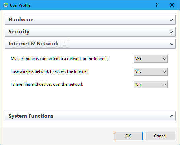Image resolution: width=180 pixels, height=145 pixels.
Task: Open help via the question mark icon
Action: coord(157,5)
